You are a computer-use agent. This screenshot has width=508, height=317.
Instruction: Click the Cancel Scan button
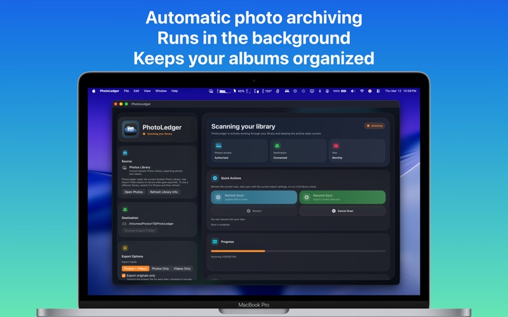pos(342,211)
